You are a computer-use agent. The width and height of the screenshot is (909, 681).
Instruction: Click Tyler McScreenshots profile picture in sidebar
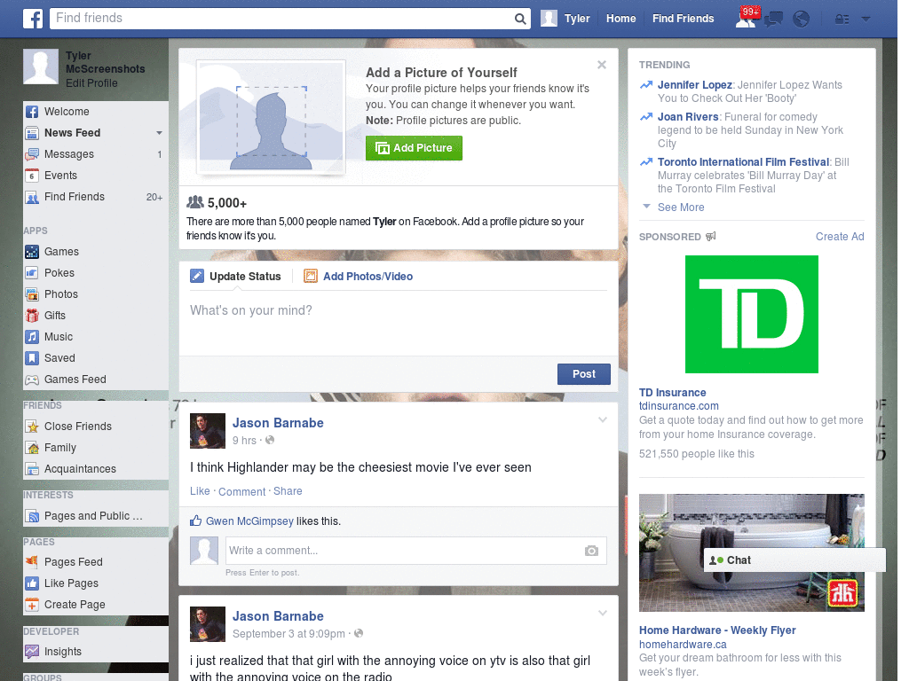[41, 67]
